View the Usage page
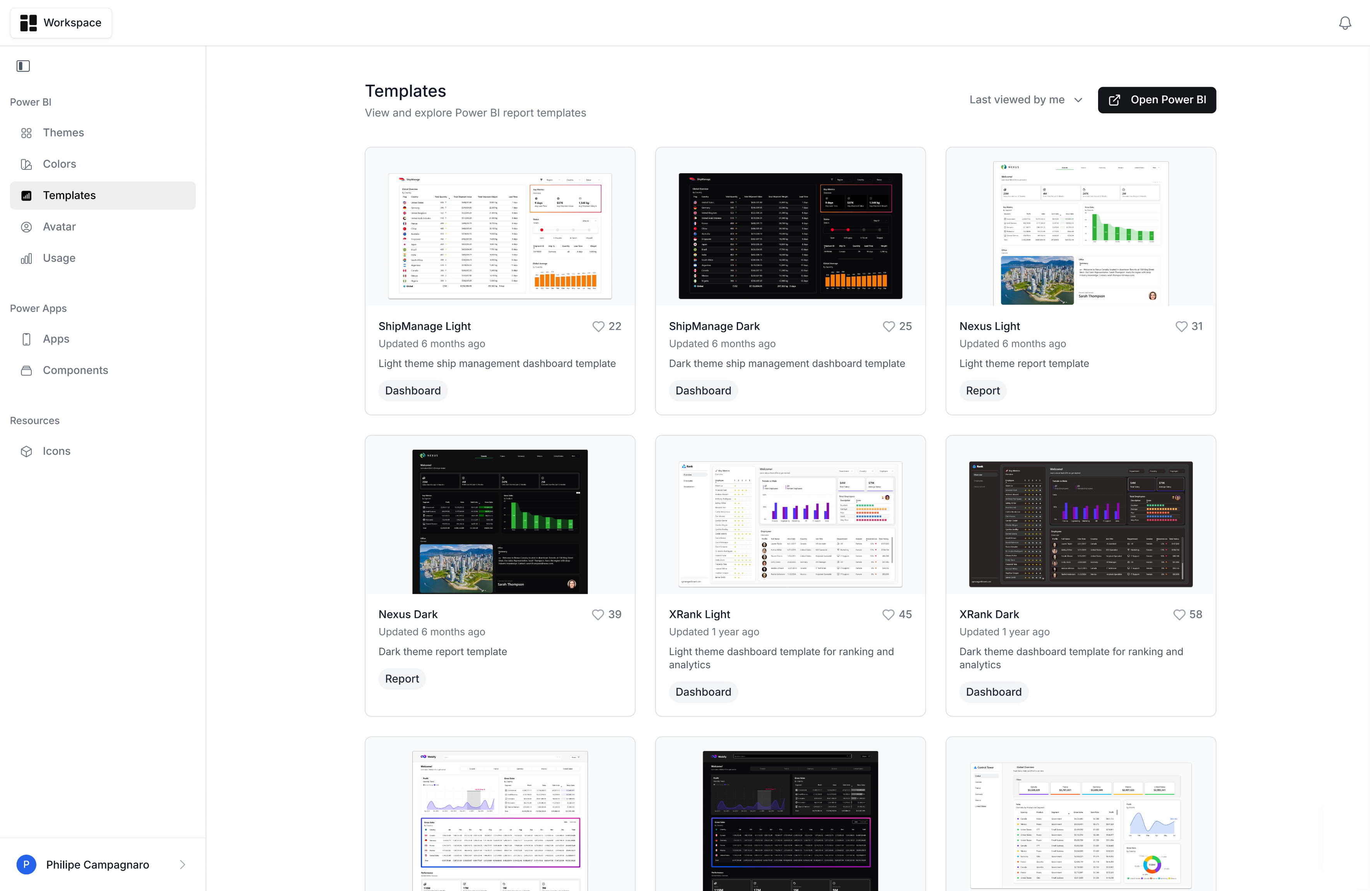 [59, 257]
